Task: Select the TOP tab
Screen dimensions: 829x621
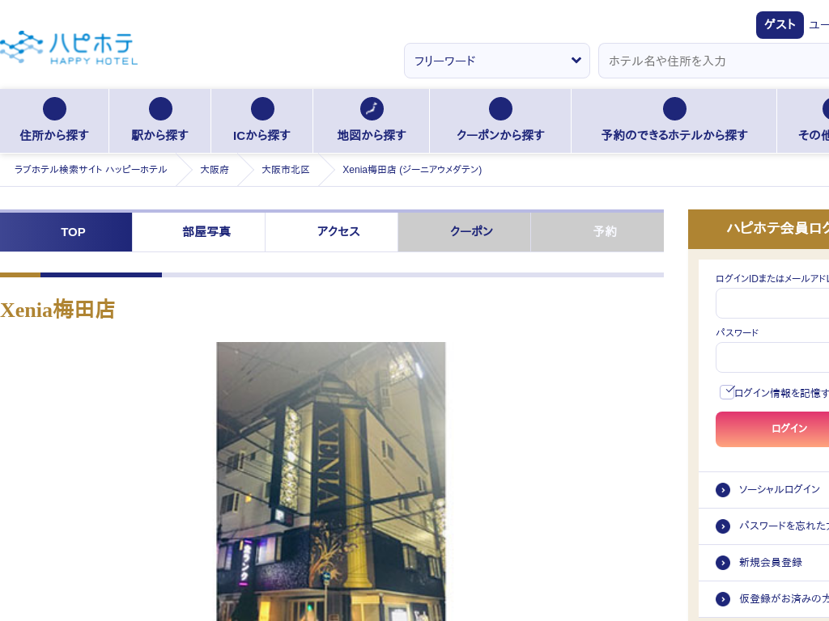Action: (66, 232)
